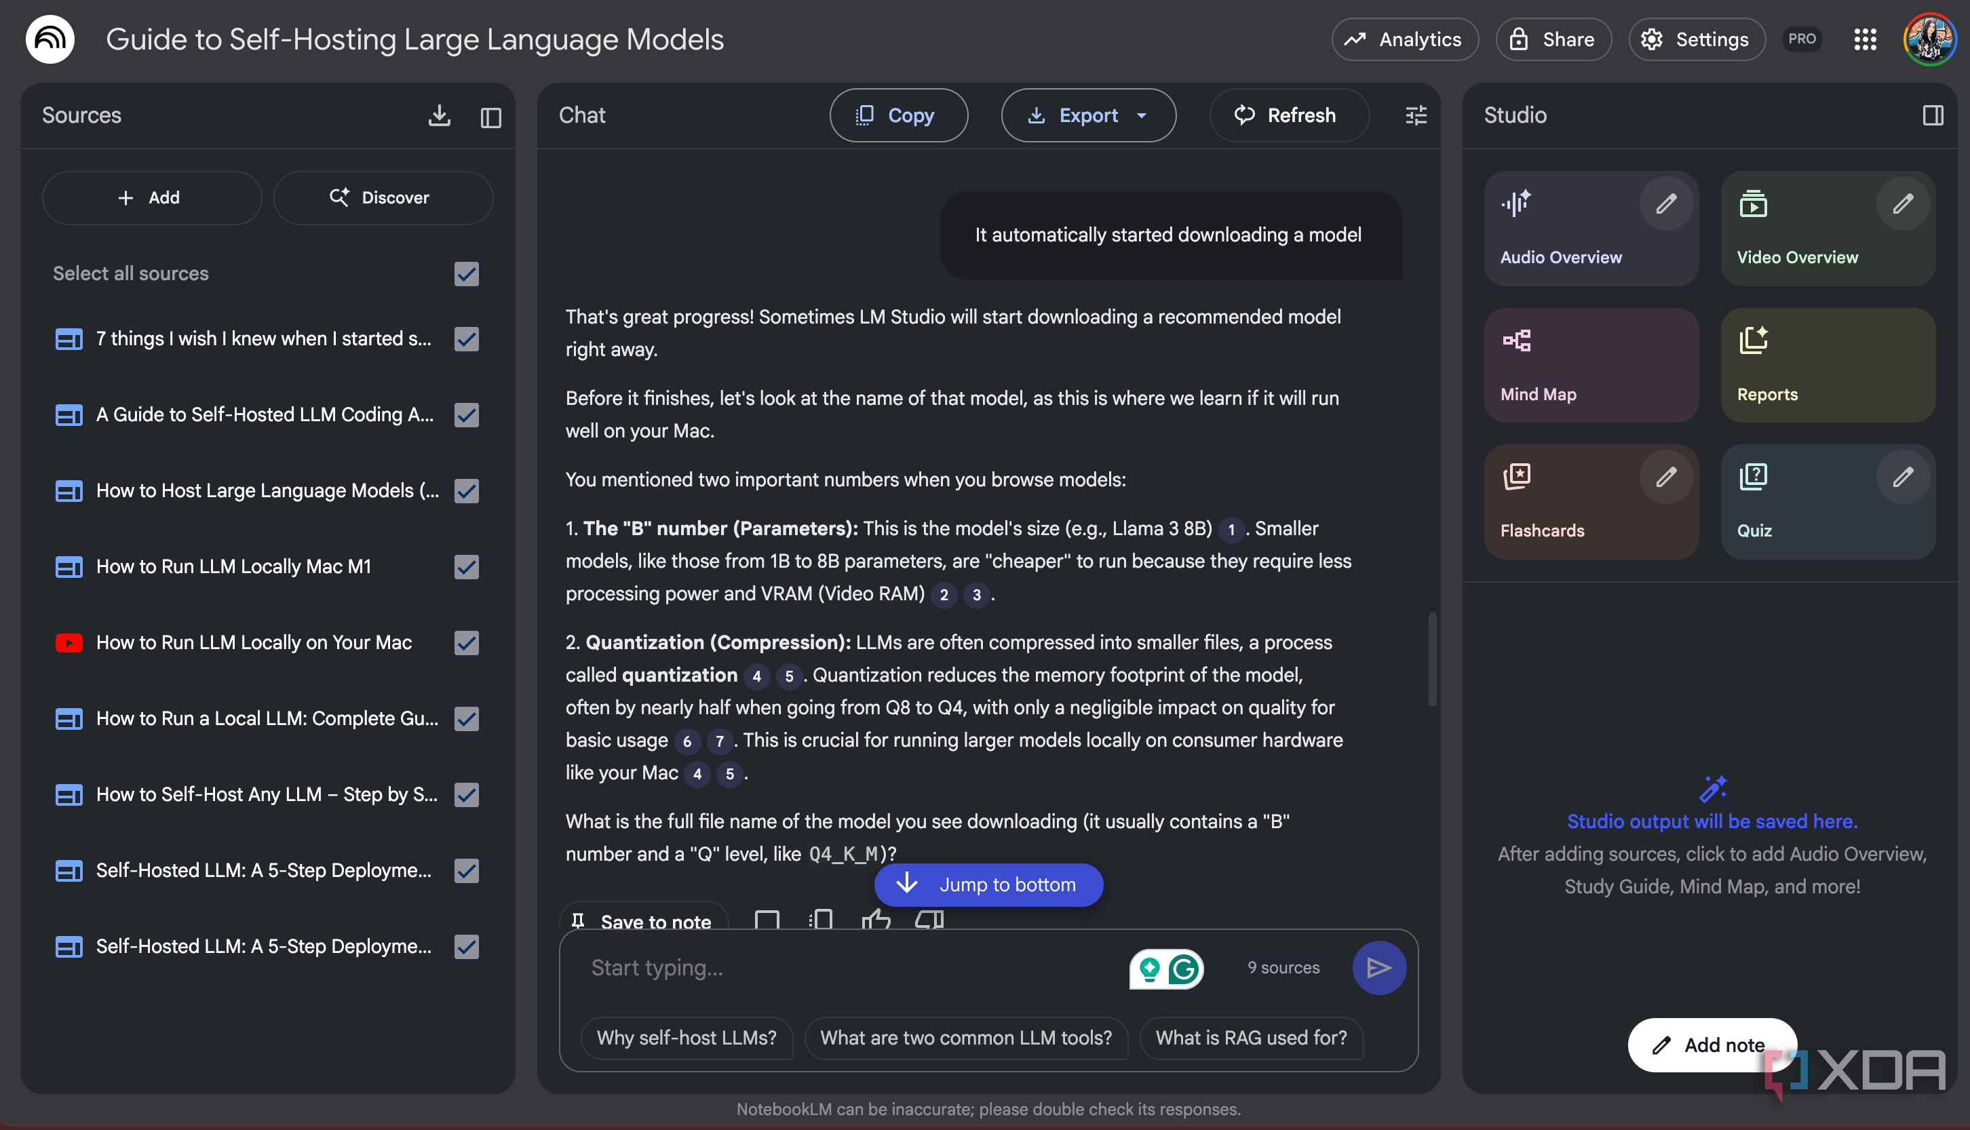
Task: Click the Add source button
Action: coord(151,198)
